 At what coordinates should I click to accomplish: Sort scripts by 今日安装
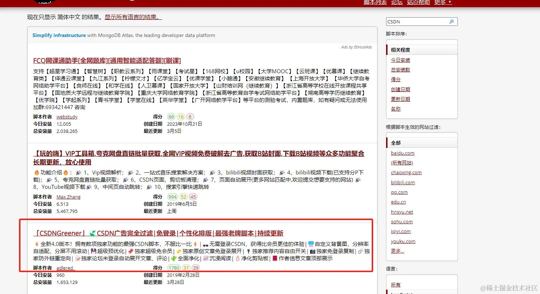pos(400,60)
